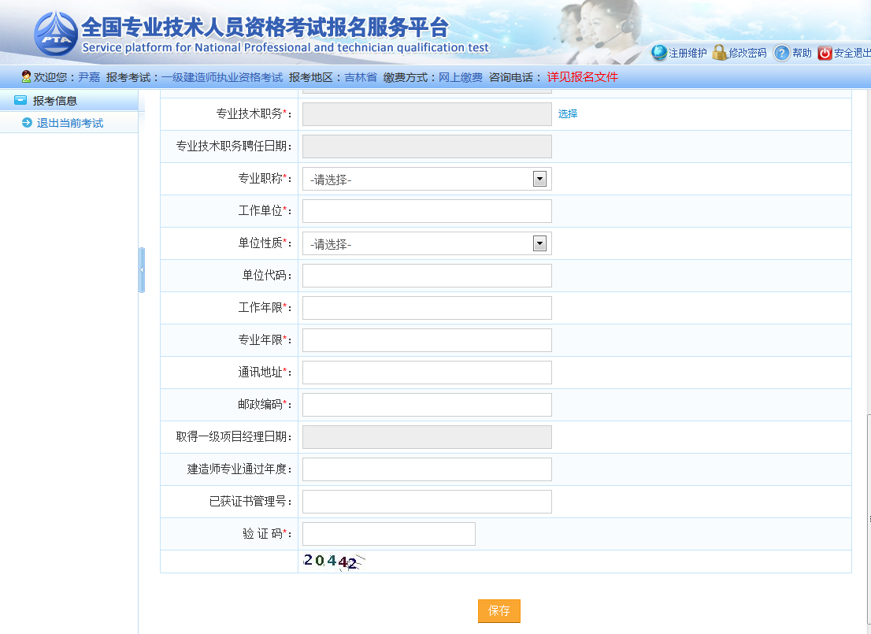Open the 专业职称 dropdown list
871x634 pixels.
(x=539, y=179)
